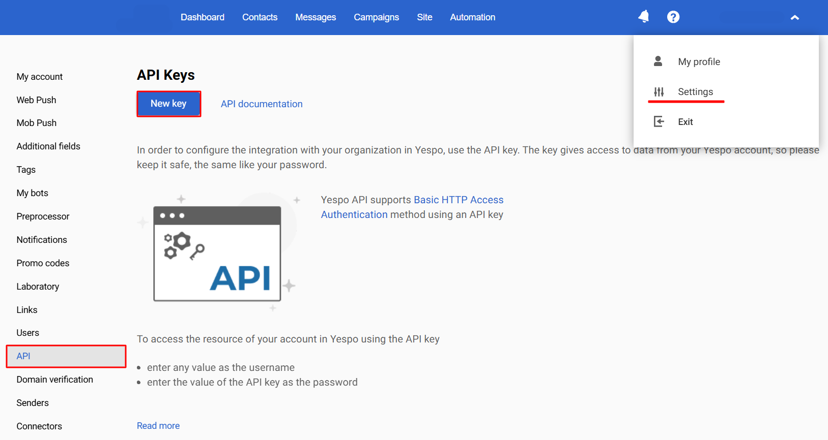828x440 pixels.
Task: Click the help question mark icon
Action: (x=673, y=17)
